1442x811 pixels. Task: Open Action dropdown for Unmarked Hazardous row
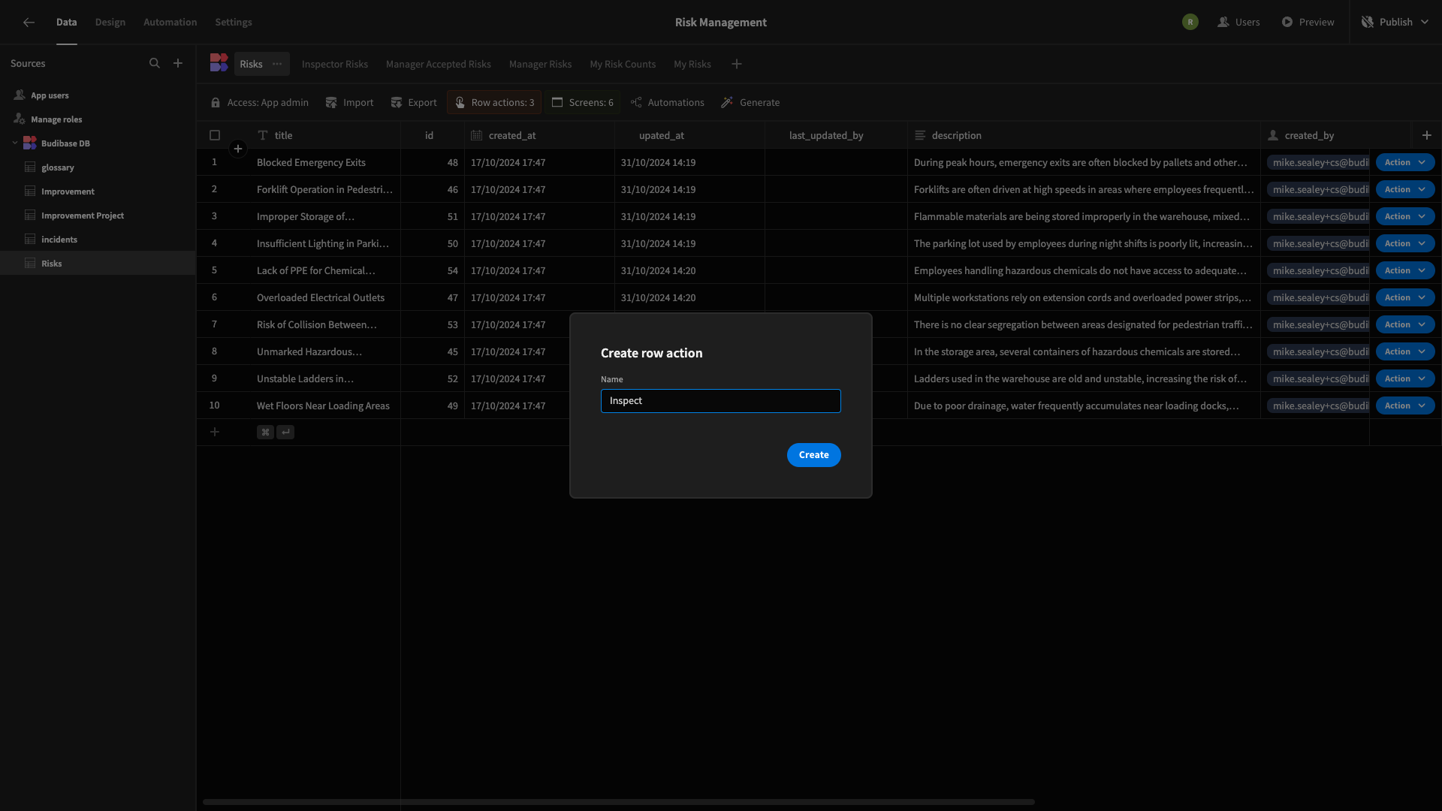pyautogui.click(x=1405, y=351)
